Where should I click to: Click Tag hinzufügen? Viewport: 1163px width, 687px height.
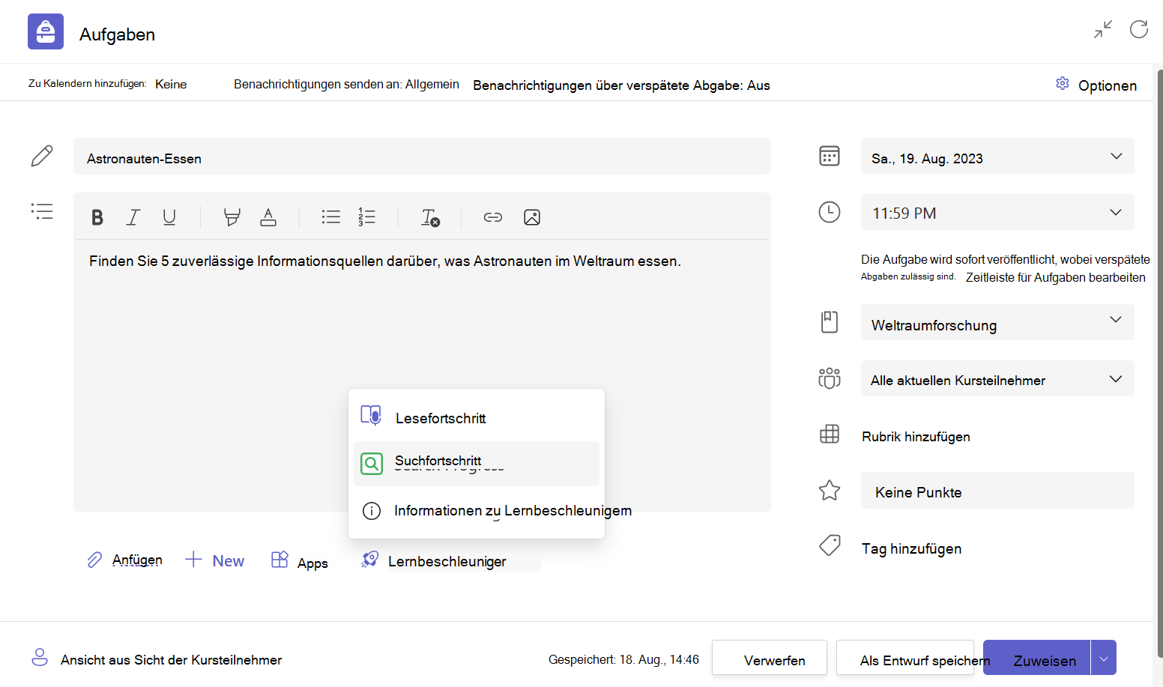(x=911, y=548)
